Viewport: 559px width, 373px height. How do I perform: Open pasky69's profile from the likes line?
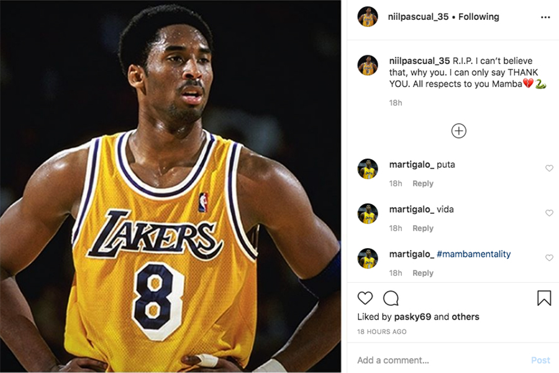click(x=412, y=317)
